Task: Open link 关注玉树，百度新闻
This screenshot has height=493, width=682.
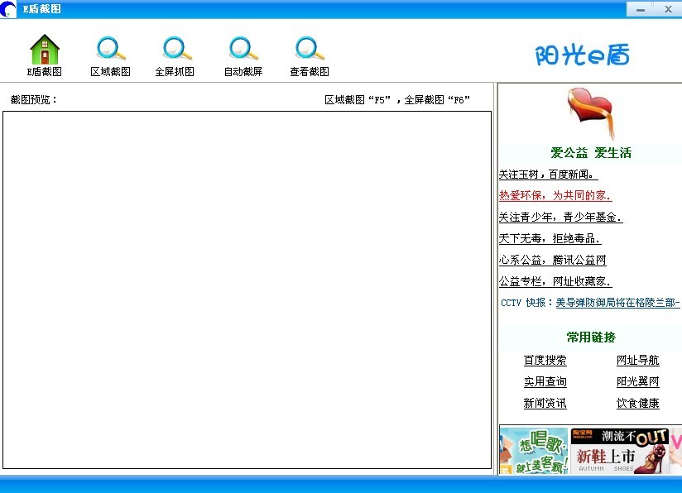Action: pyautogui.click(x=548, y=175)
